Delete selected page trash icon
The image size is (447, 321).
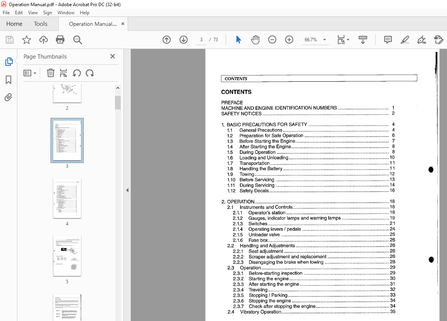(51, 73)
